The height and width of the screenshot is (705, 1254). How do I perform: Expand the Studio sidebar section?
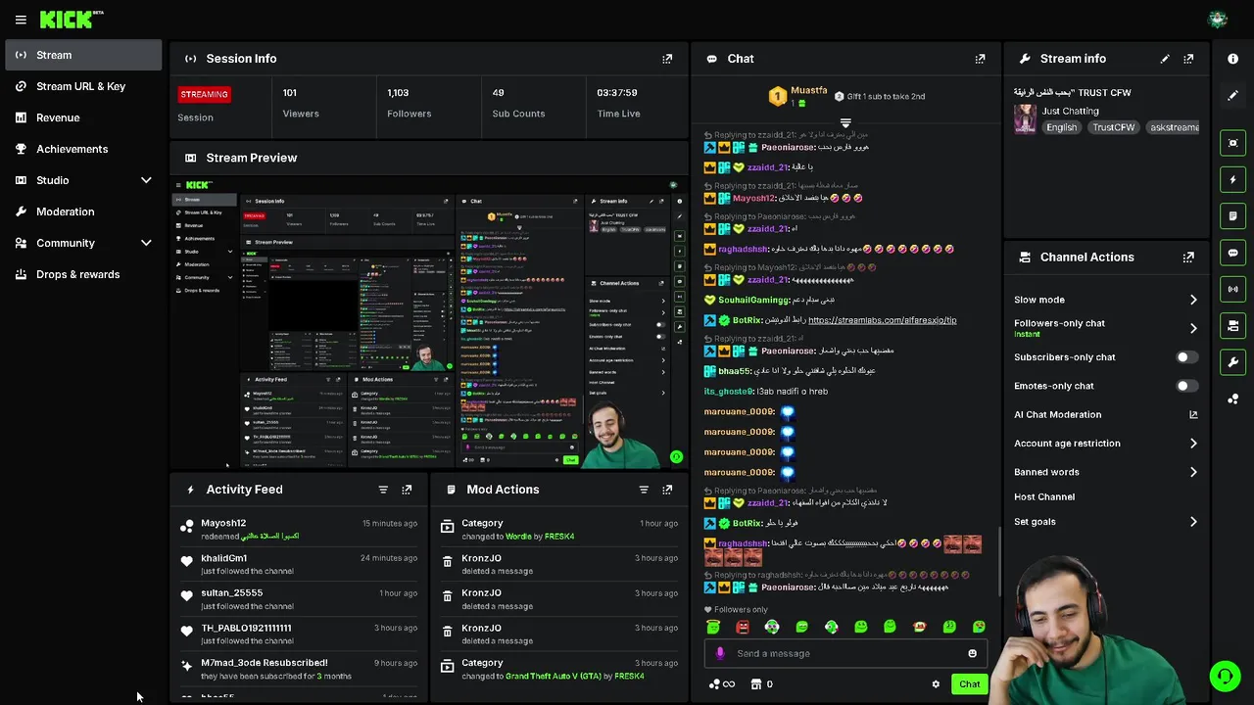coord(146,180)
